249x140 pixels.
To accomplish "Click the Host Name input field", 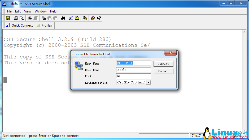I will pos(133,63).
